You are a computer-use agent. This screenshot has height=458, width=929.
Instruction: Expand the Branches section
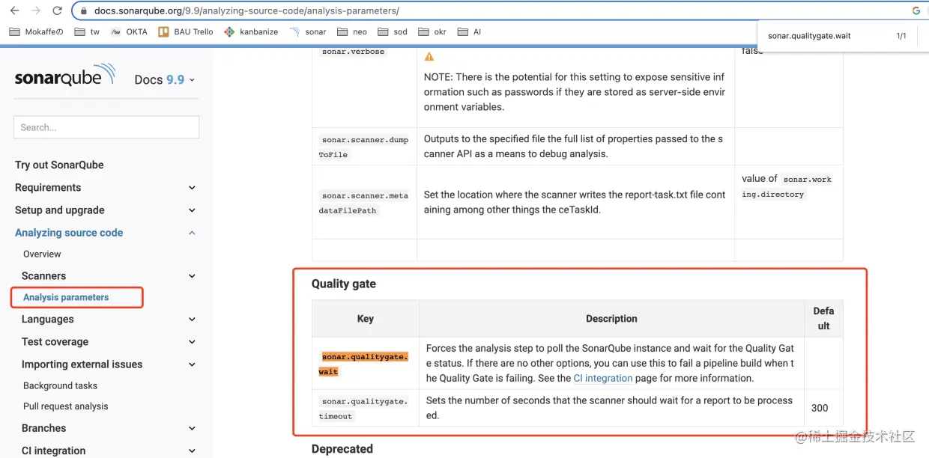tap(192, 429)
